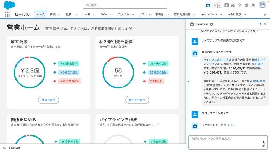Viewport: 270px width, 152px height.
Task: Open the setup gear icon
Action: (246, 5)
